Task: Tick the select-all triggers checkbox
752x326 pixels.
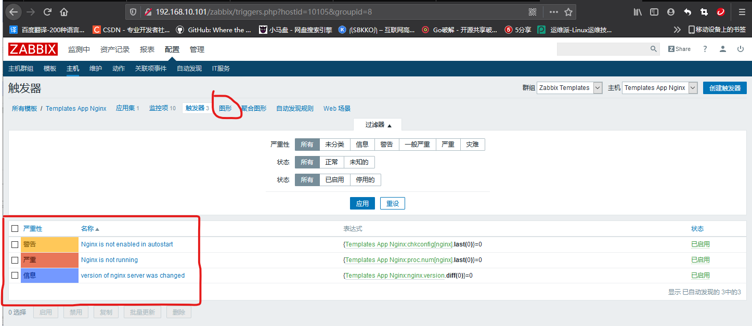Action: (15, 228)
